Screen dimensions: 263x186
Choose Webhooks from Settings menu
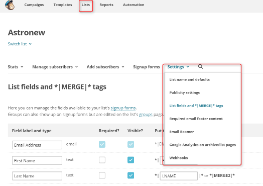coord(179,158)
